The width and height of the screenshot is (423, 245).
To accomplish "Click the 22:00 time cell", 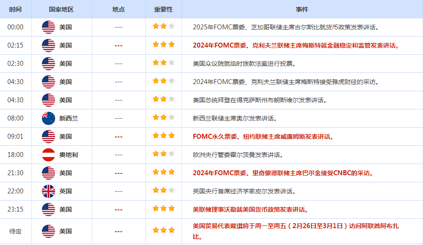I will coord(16,191).
